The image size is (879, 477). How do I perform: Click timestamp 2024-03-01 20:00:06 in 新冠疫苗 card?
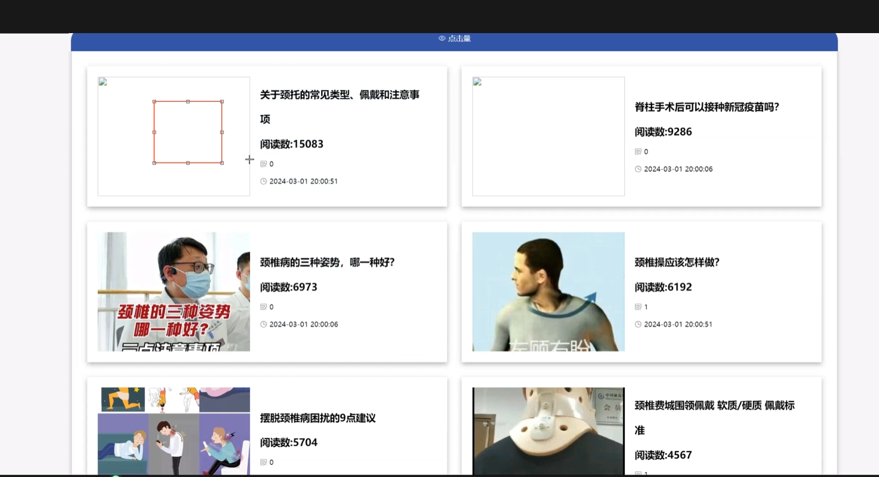(x=678, y=169)
